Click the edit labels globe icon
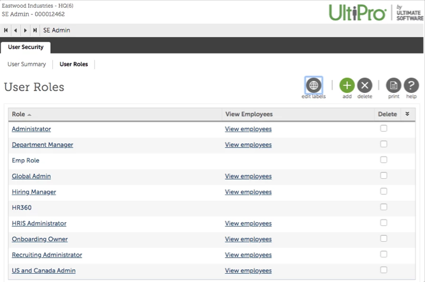 [314, 85]
